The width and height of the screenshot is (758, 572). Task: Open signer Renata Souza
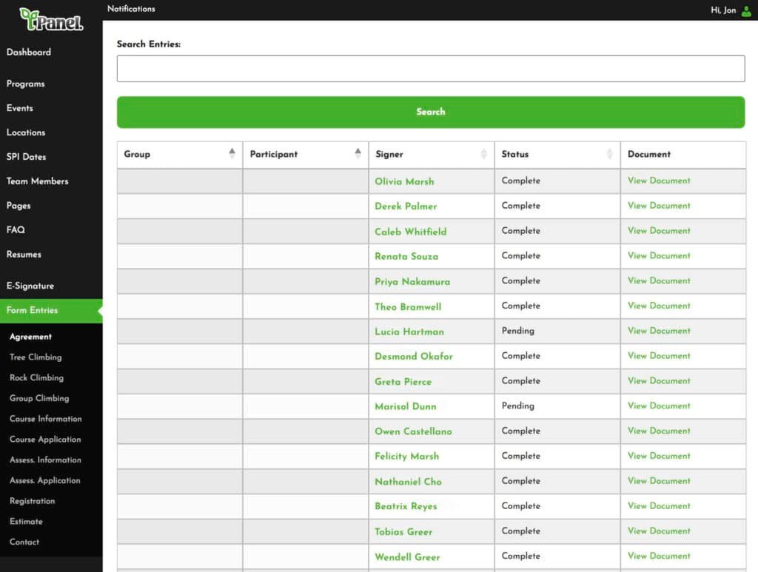[406, 257]
